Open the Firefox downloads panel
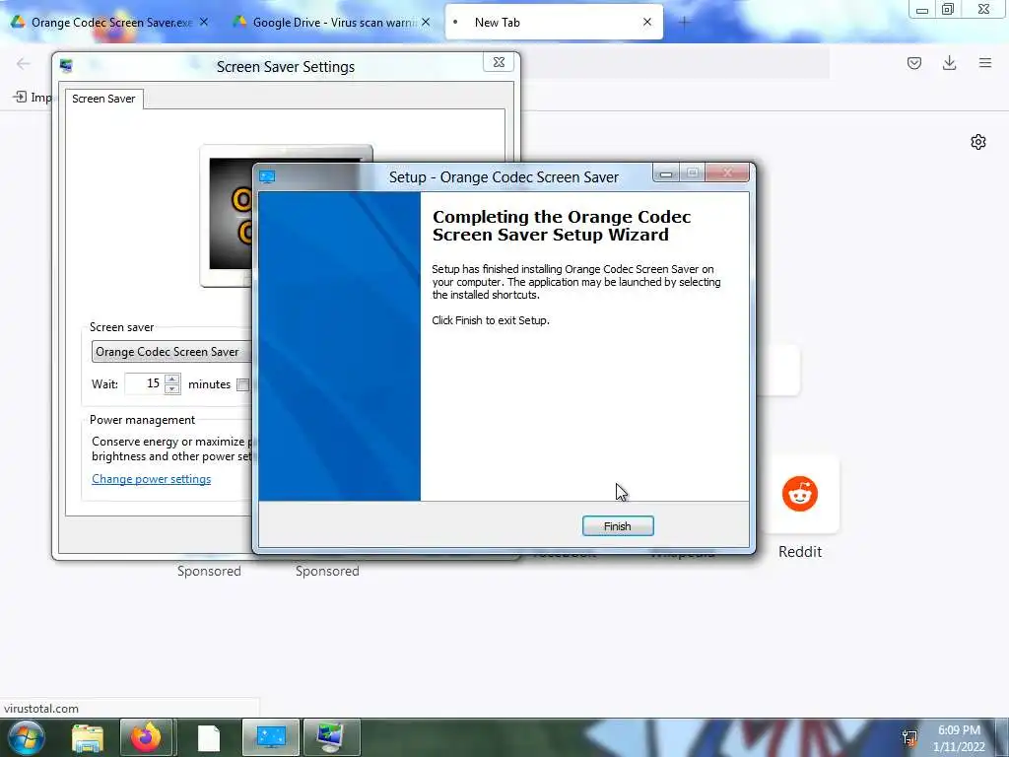The width and height of the screenshot is (1009, 757). [949, 63]
